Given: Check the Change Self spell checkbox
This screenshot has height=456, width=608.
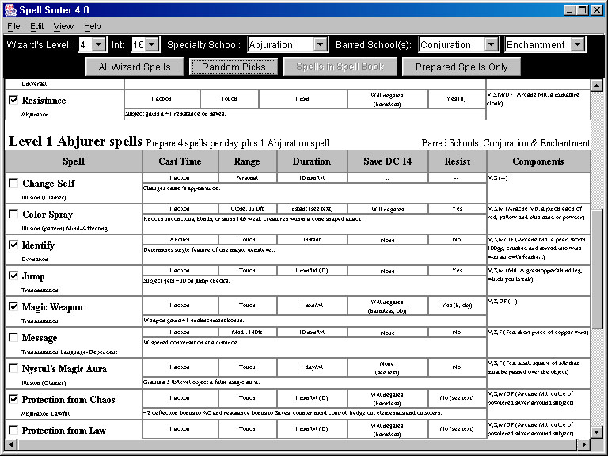Looking at the screenshot, I should [13, 183].
